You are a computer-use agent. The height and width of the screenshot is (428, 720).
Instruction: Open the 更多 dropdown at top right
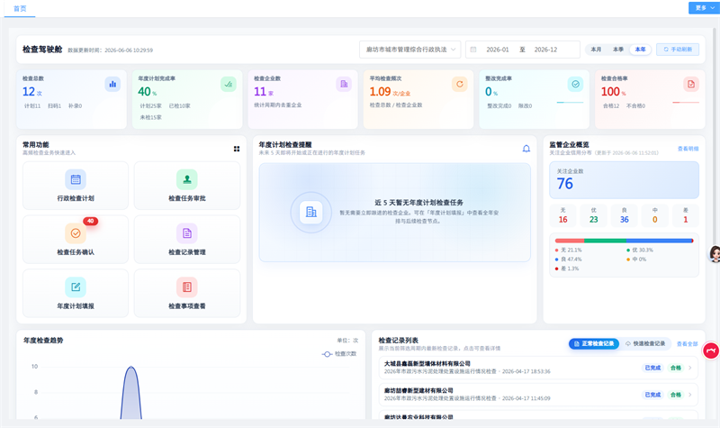coord(704,8)
